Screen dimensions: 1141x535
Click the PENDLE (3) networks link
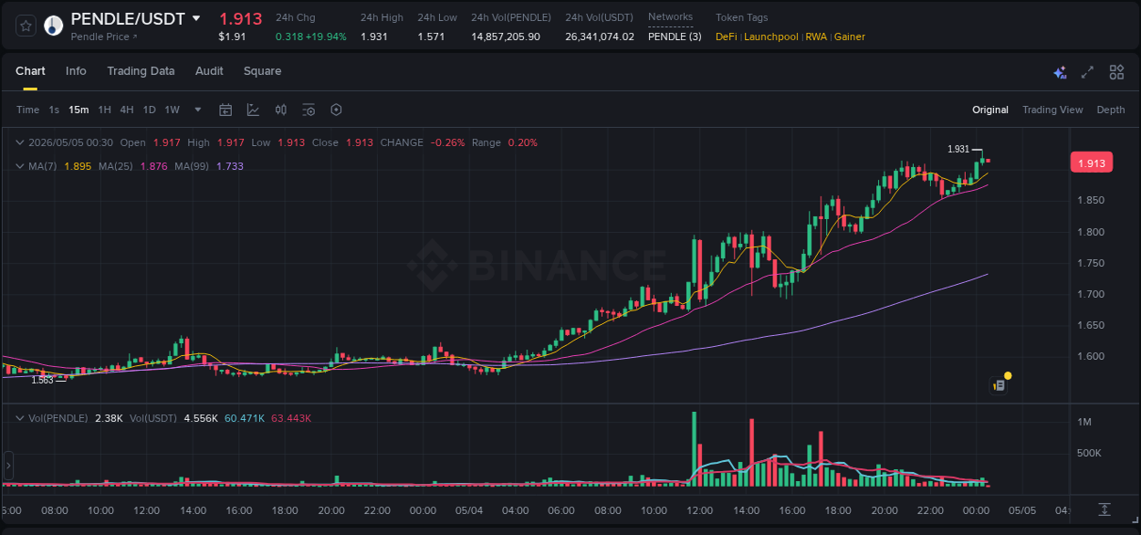[x=675, y=37]
